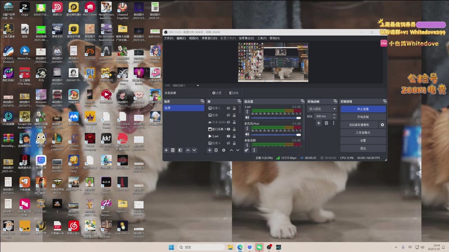Click 退出 exit button
This screenshot has width=449, height=252.
click(x=363, y=148)
